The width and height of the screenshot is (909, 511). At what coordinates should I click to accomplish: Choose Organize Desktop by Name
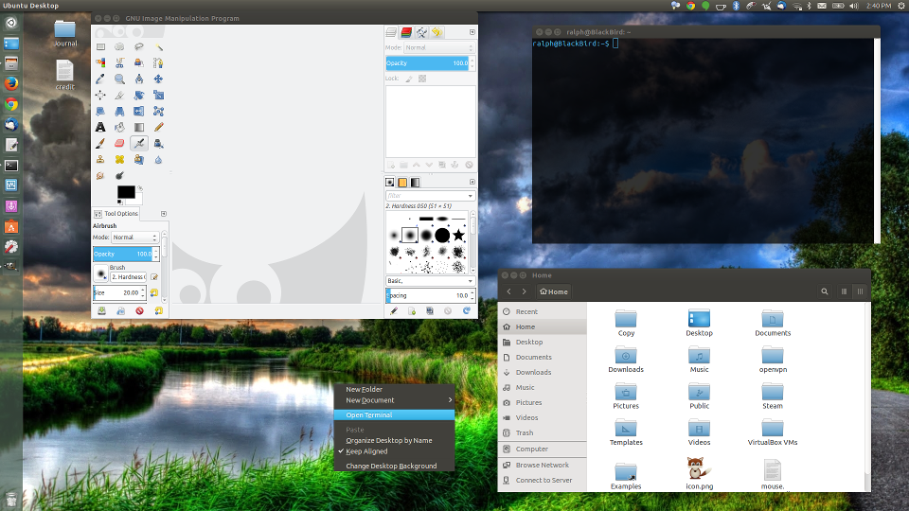(x=389, y=440)
